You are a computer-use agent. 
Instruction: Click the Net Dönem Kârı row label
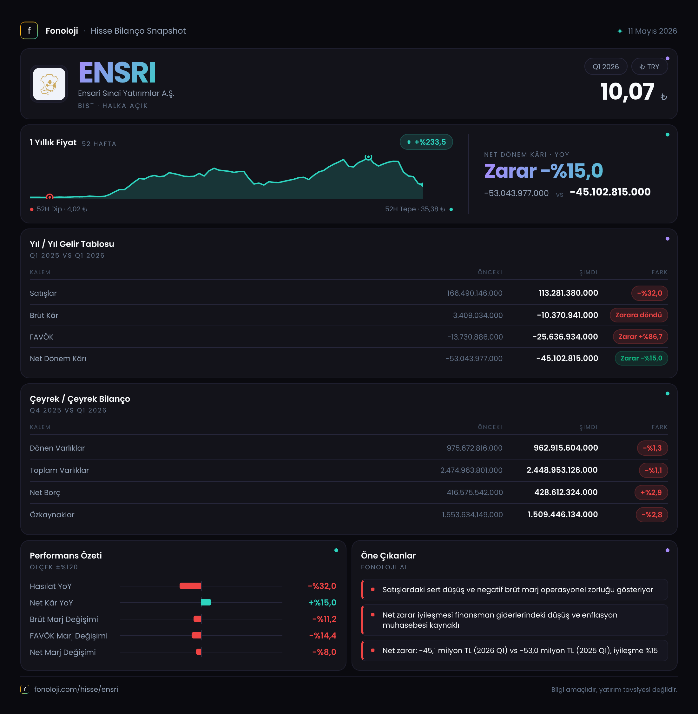tap(58, 359)
